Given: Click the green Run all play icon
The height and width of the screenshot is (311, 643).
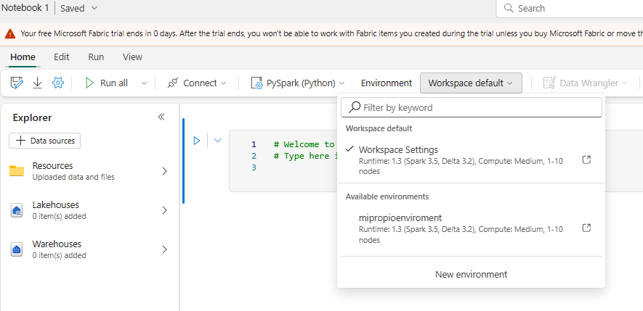Looking at the screenshot, I should pyautogui.click(x=89, y=83).
